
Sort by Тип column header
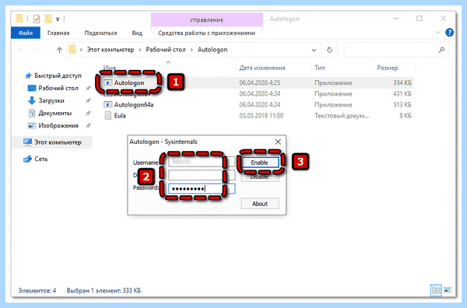[x=320, y=68]
